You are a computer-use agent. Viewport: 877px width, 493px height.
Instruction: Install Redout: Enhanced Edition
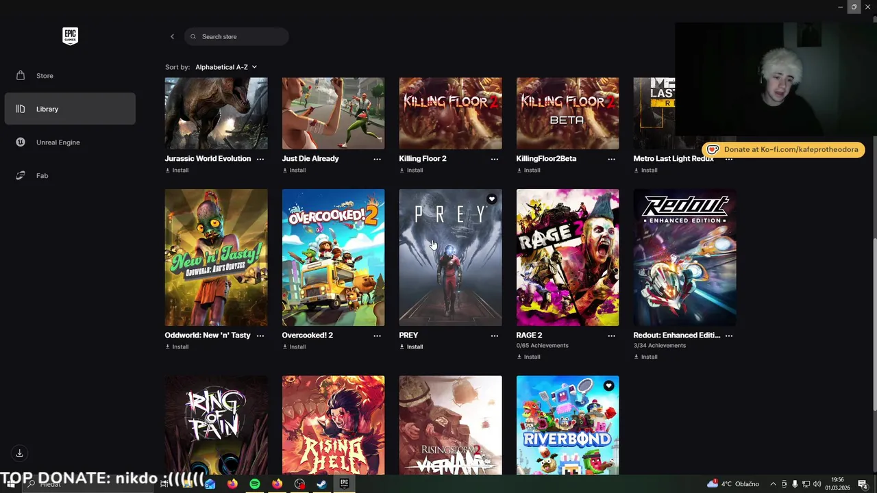pos(645,357)
